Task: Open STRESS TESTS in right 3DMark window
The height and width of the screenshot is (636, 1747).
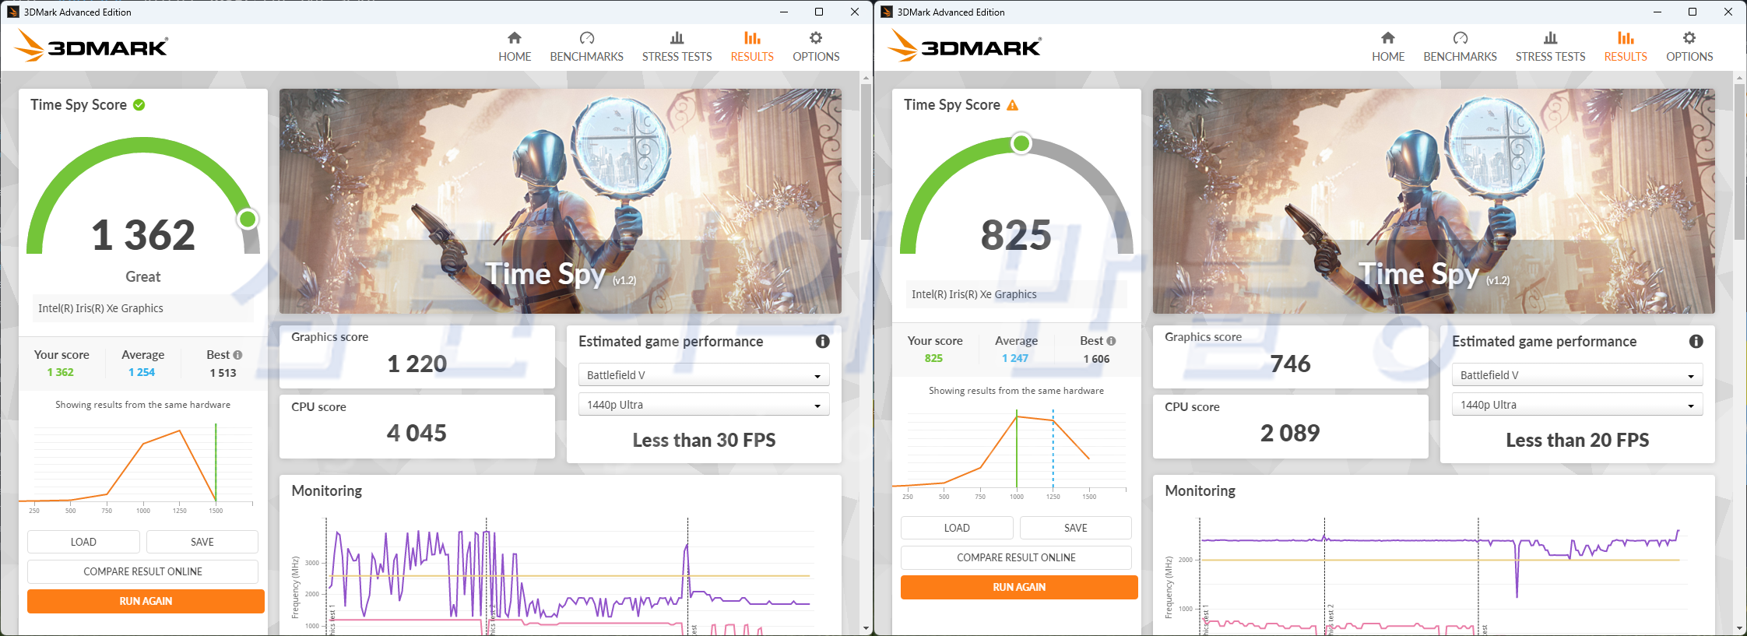Action: [1550, 47]
